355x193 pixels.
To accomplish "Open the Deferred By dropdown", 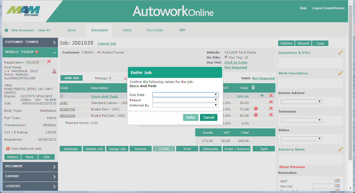I will pos(185,105).
